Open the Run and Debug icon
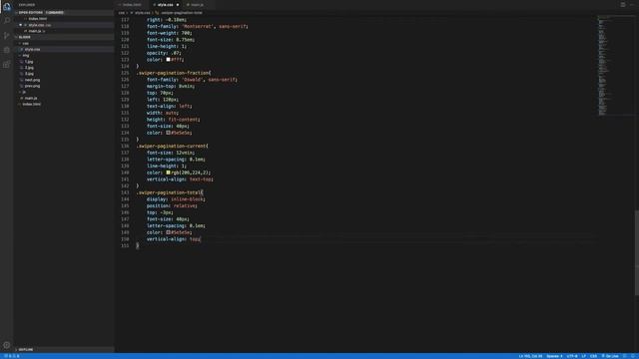 [x=7, y=50]
